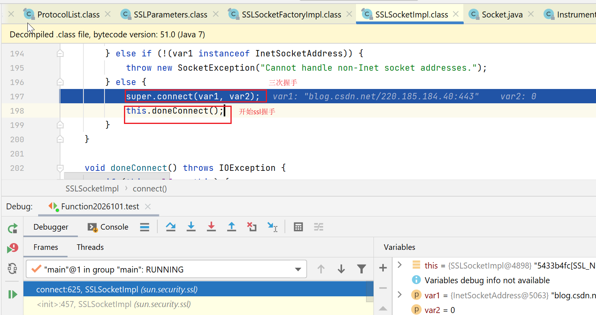Open Evaluate Expression calculator icon

click(298, 227)
